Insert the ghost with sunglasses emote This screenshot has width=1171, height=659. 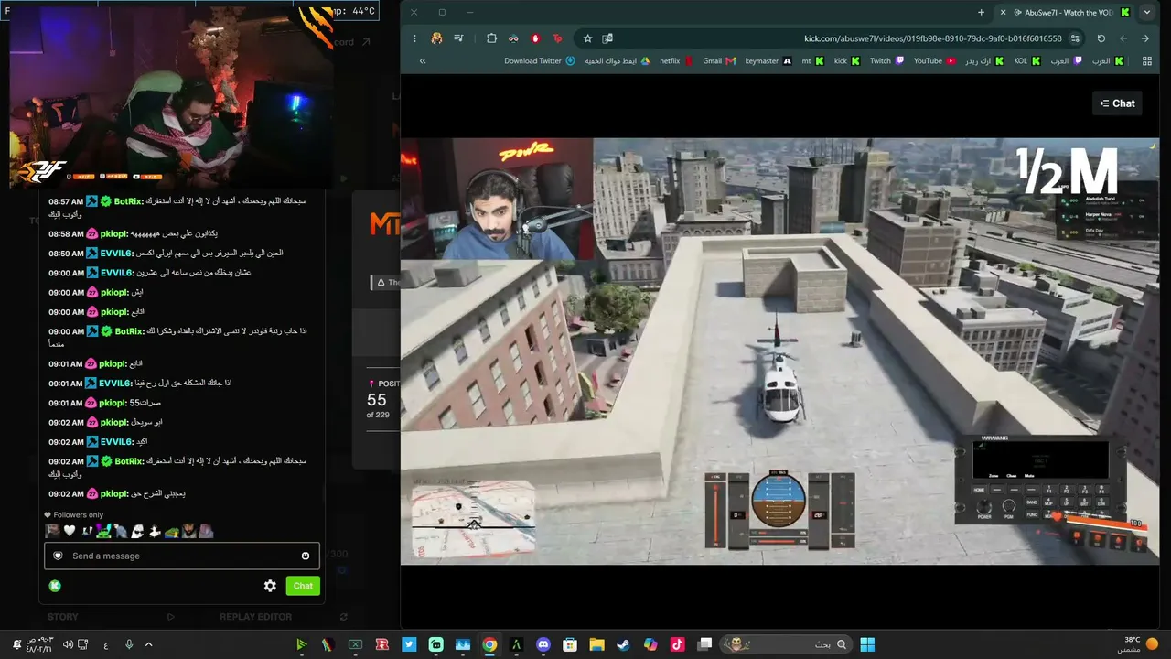[137, 531]
